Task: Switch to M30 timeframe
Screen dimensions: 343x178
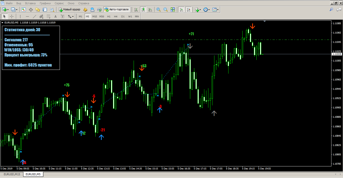Action: tap(102, 17)
